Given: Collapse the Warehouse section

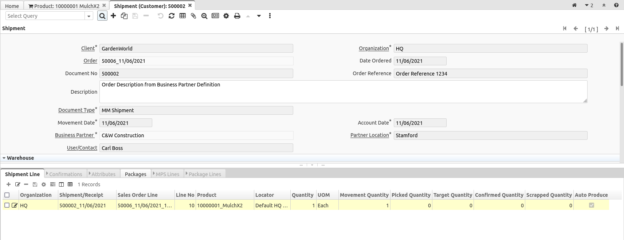Looking at the screenshot, I should coord(4,158).
